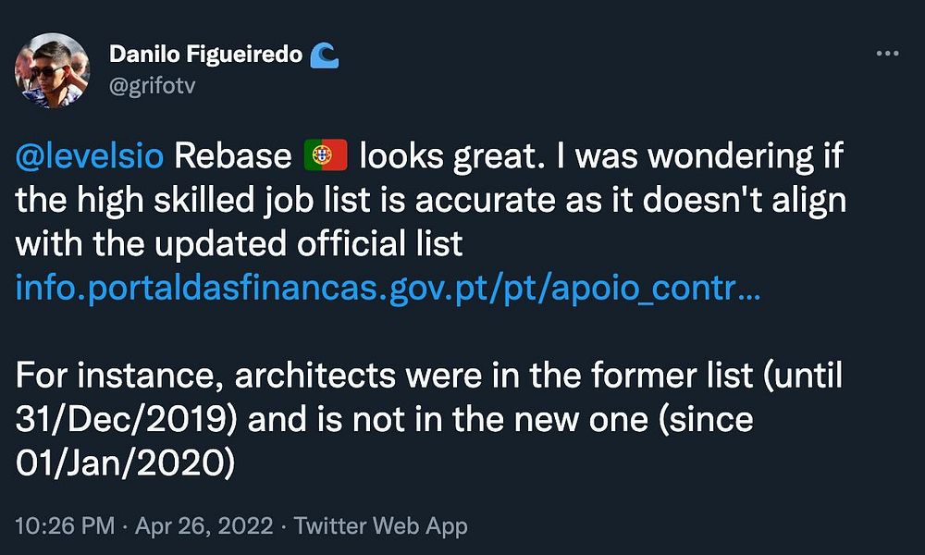This screenshot has width=925, height=555.
Task: Visit the @levelsio mention
Action: coord(90,156)
